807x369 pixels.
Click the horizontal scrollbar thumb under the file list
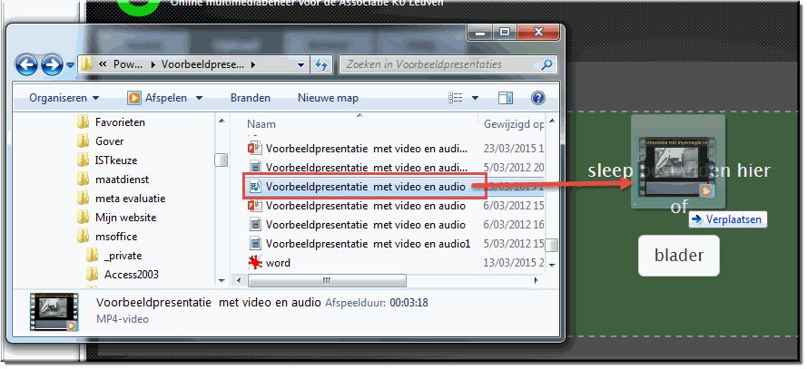(x=327, y=281)
